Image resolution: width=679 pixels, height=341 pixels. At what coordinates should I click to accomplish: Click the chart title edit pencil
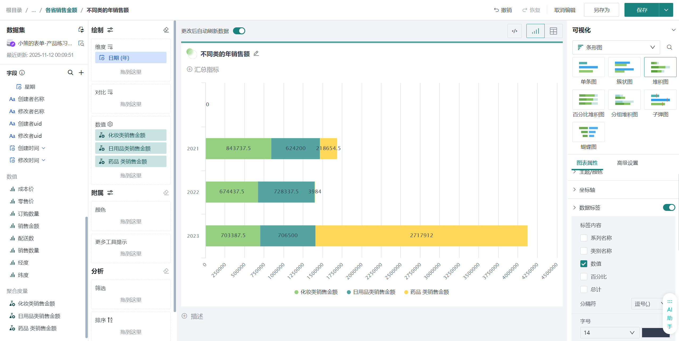[x=256, y=54]
